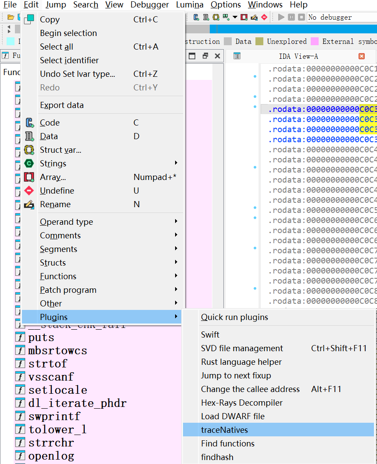Click the Undefine icon in Edit menu
Screen dimensions: 377x464
[29, 191]
